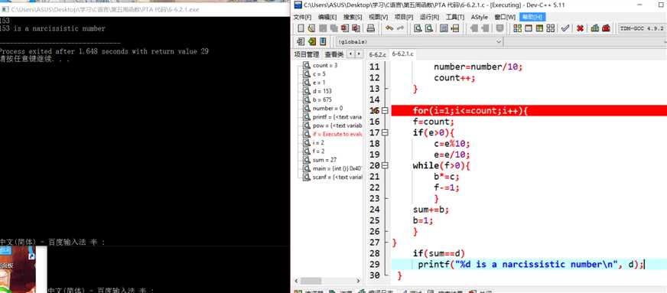The height and width of the screenshot is (293, 667).
Task: Click the 'Process exited after 1.648 seconds' console text
Action: pos(104,51)
